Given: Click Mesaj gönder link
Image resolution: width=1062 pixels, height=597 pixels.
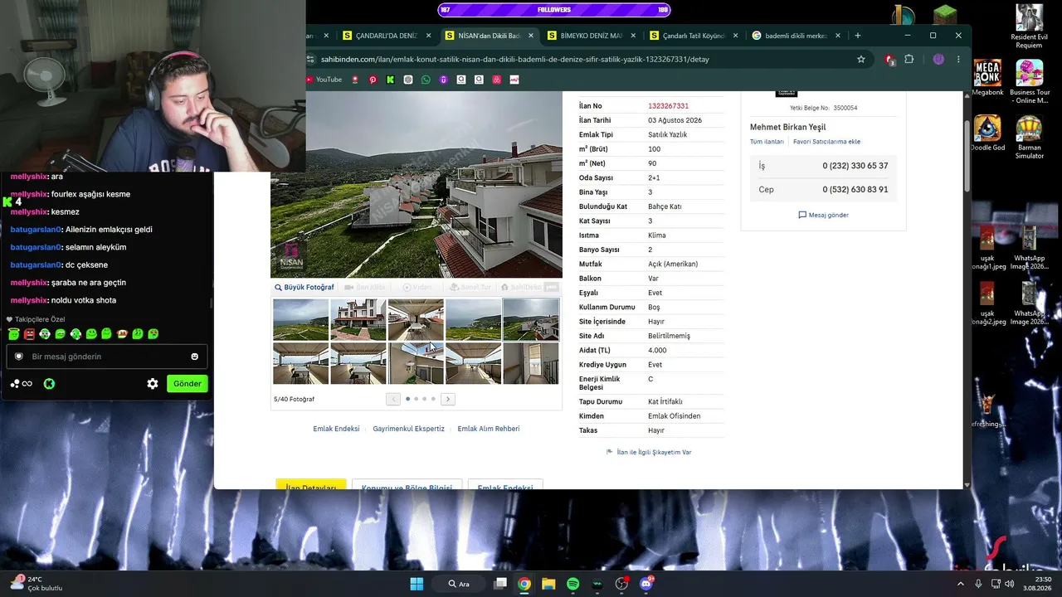Looking at the screenshot, I should 823,215.
